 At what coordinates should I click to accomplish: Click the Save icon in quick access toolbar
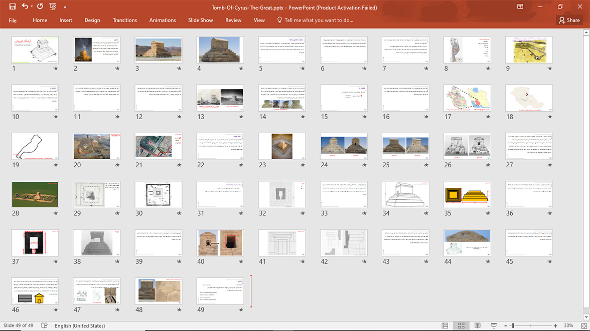tap(13, 7)
